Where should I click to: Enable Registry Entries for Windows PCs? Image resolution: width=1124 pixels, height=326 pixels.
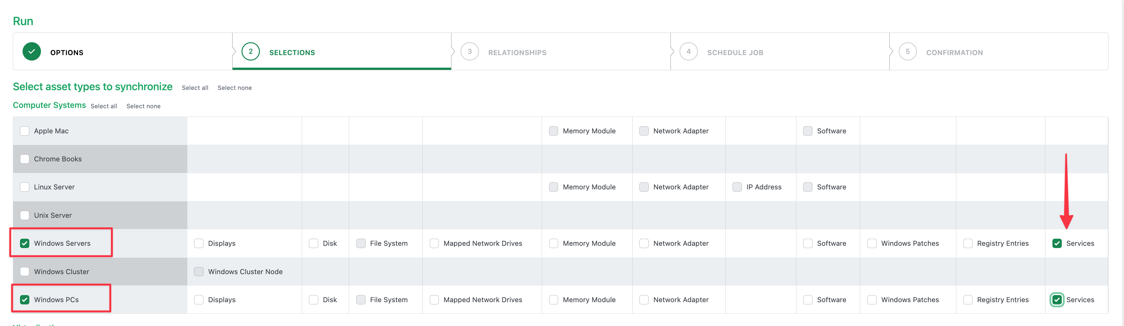point(968,299)
